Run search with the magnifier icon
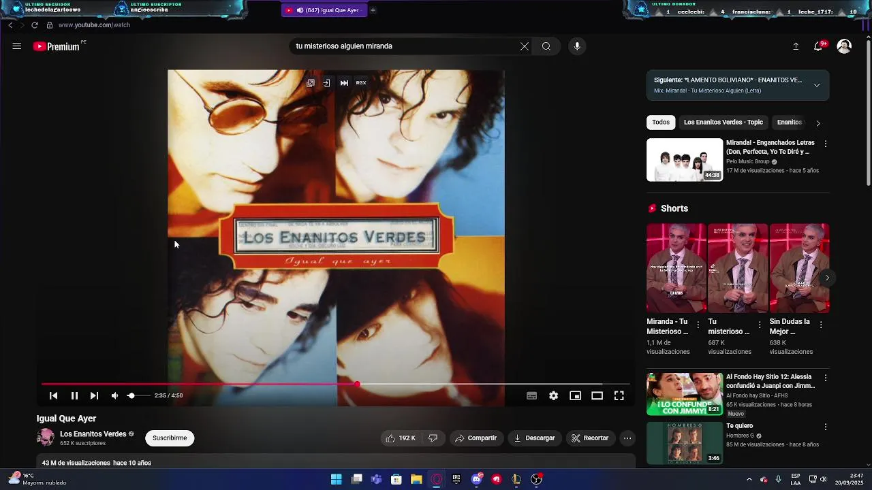The height and width of the screenshot is (490, 872). 546,46
